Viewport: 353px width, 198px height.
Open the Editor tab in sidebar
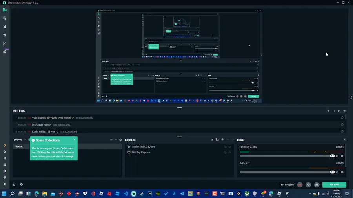click(5, 10)
